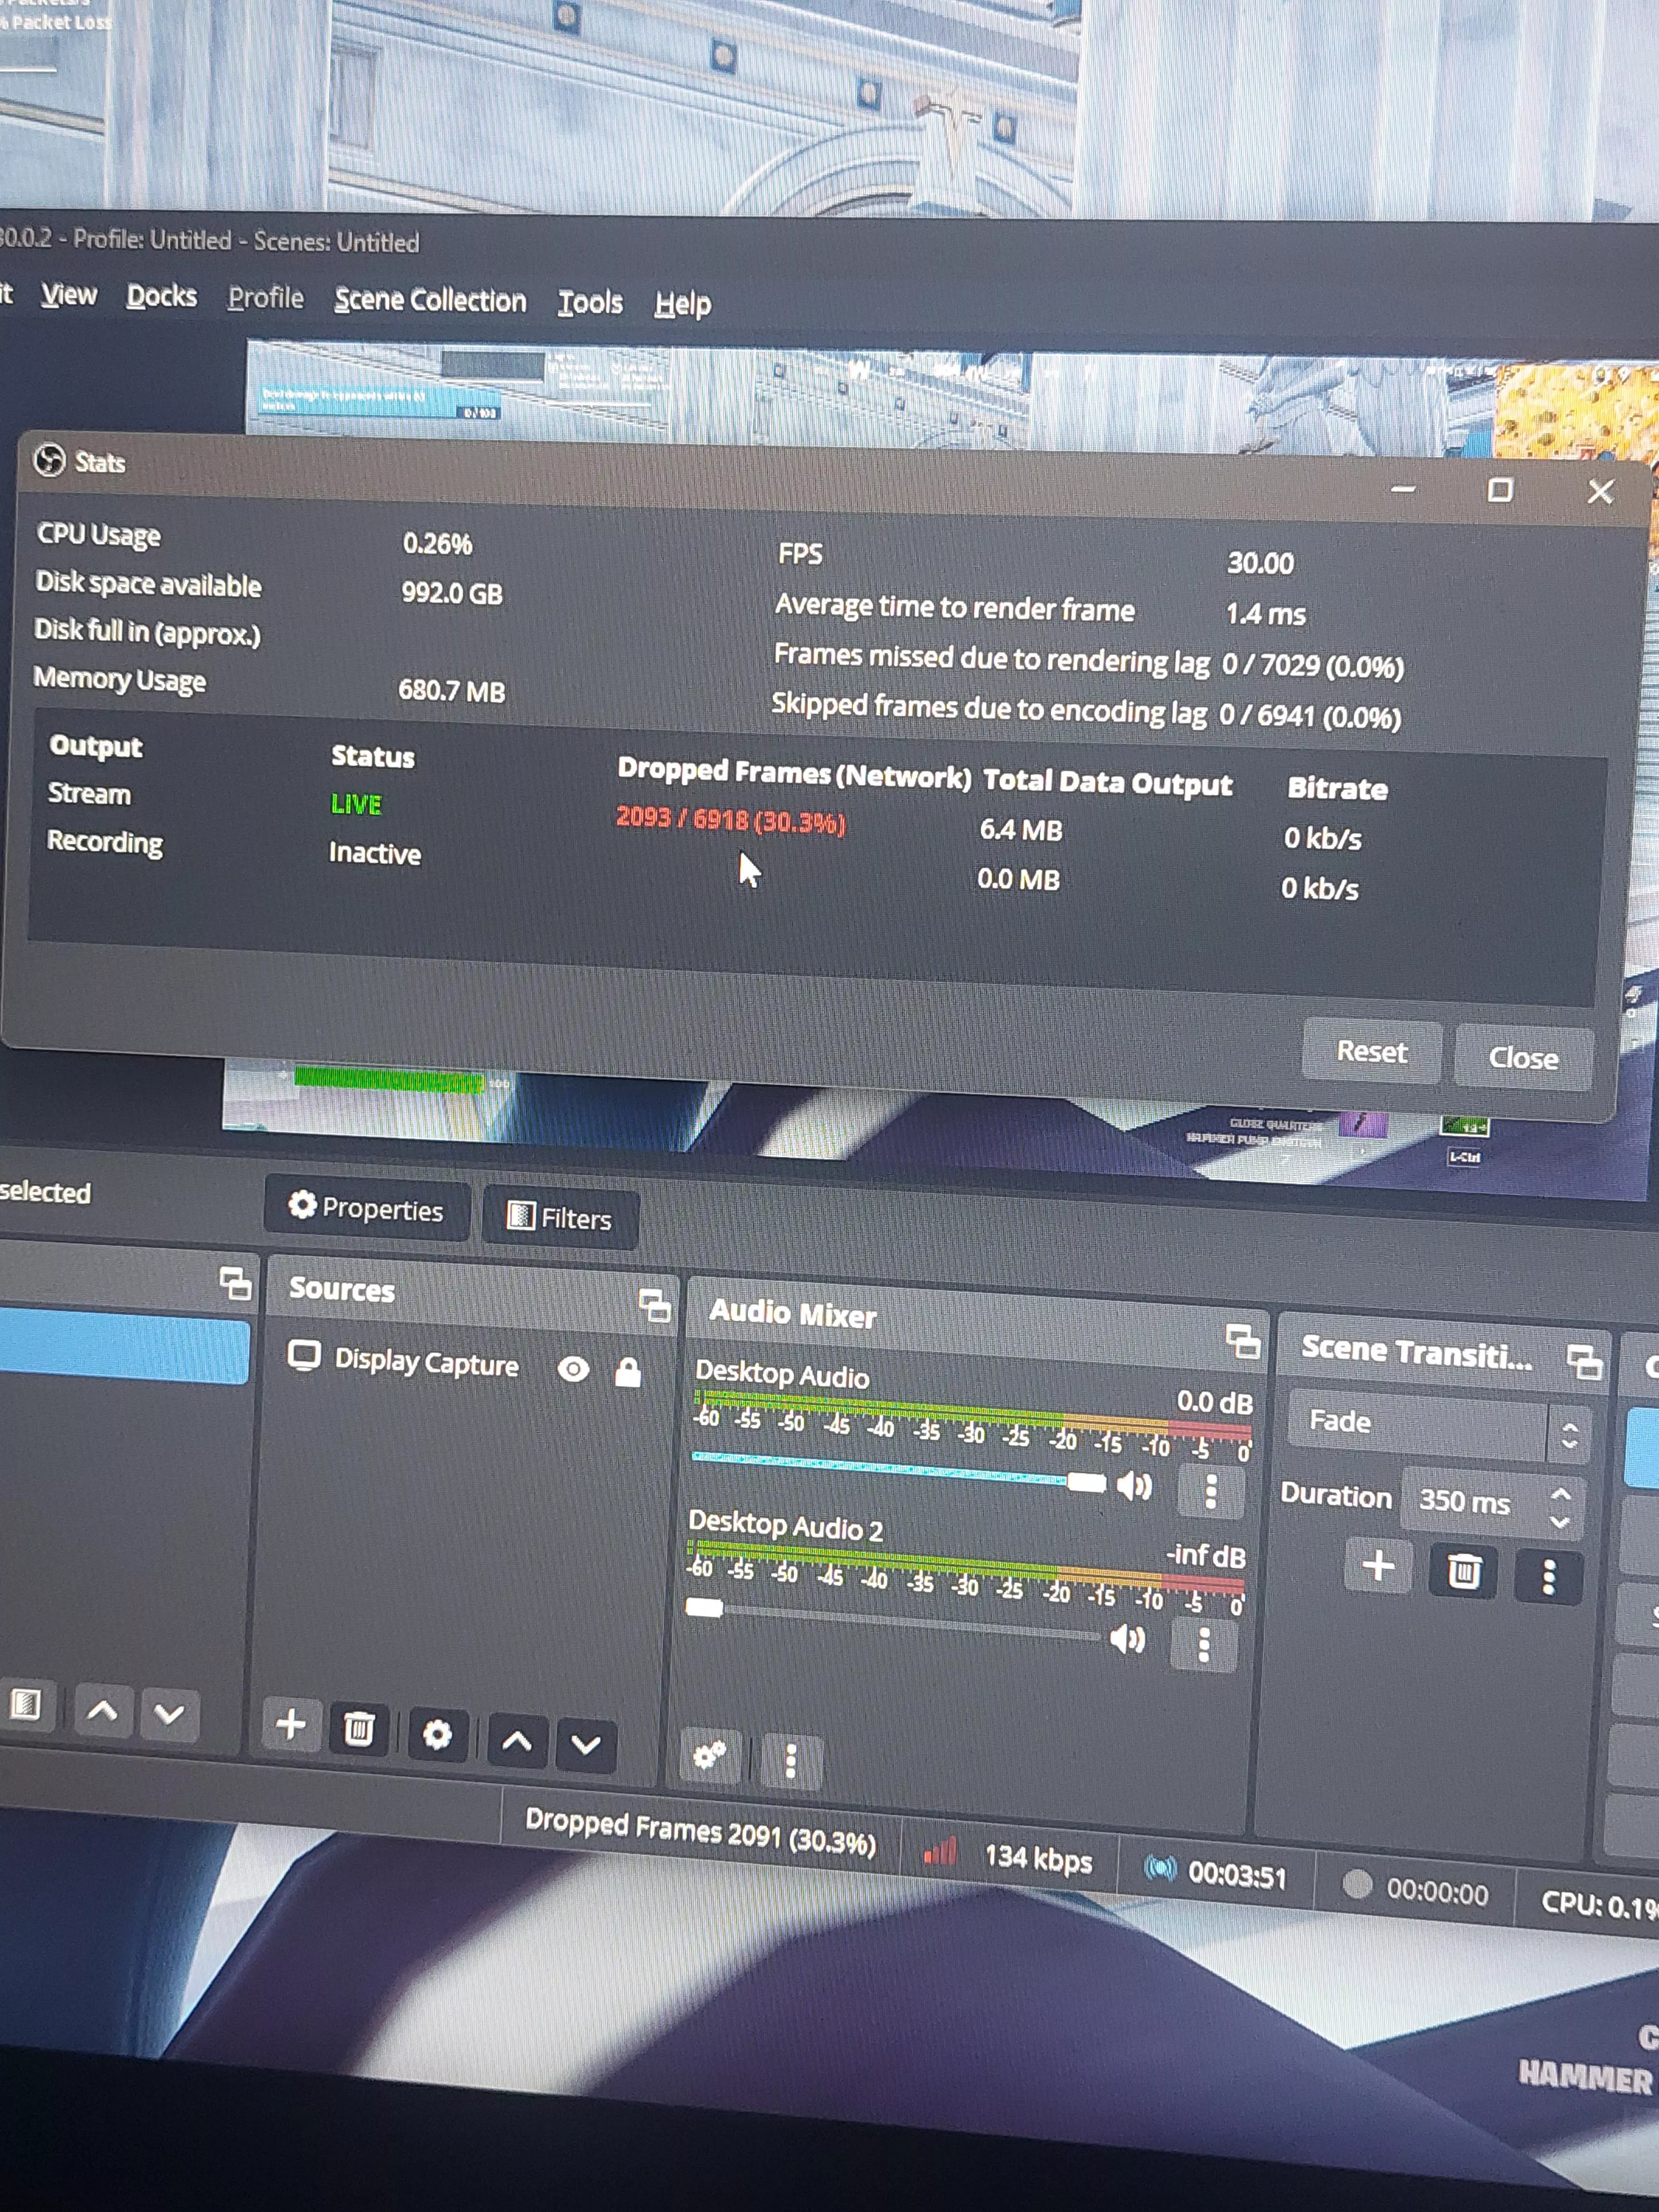The width and height of the screenshot is (1659, 2212).
Task: Open the Scene Collection menu
Action: click(430, 300)
